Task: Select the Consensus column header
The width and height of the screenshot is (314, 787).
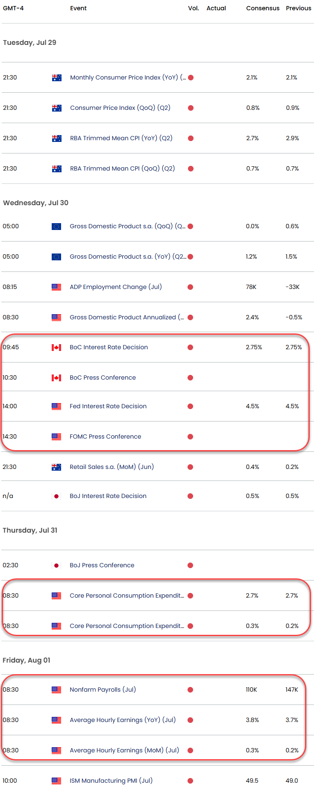Action: (x=262, y=8)
